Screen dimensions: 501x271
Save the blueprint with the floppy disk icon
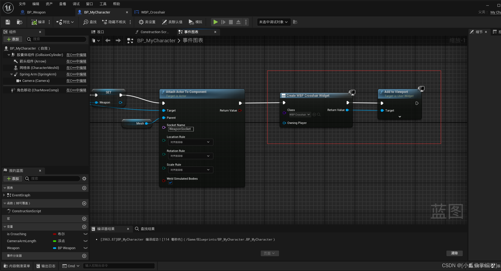click(x=8, y=22)
